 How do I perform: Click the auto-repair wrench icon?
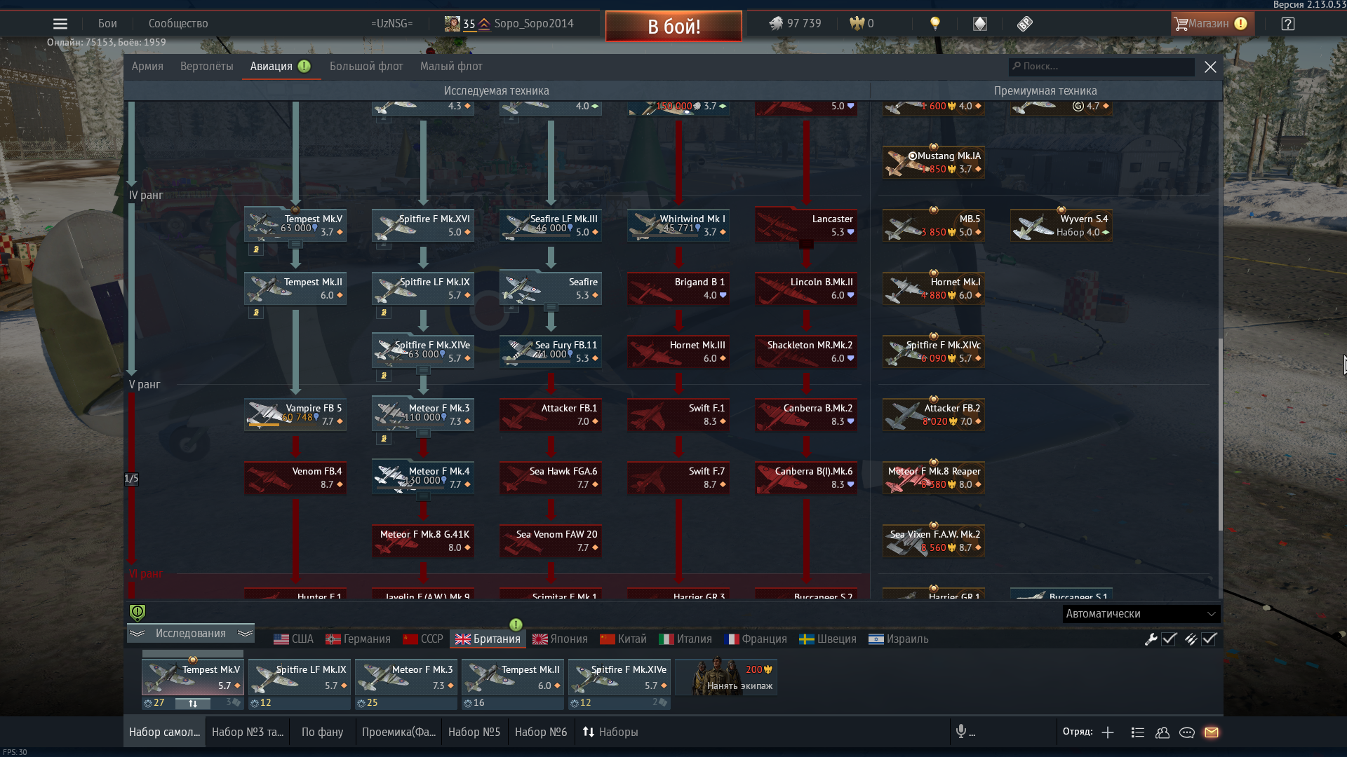tap(1151, 639)
